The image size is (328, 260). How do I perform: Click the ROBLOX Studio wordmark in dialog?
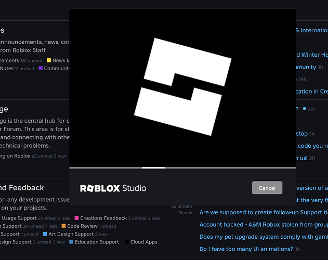[113, 188]
